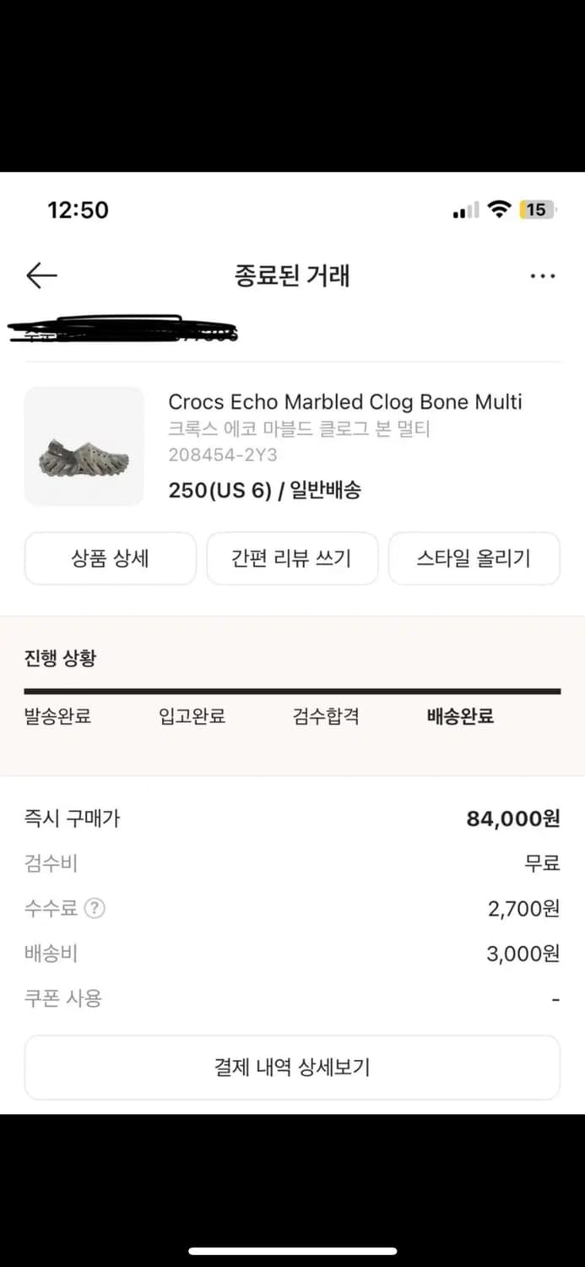The width and height of the screenshot is (585, 1267).
Task: Tap the cellular signal bars icon
Action: 463,209
